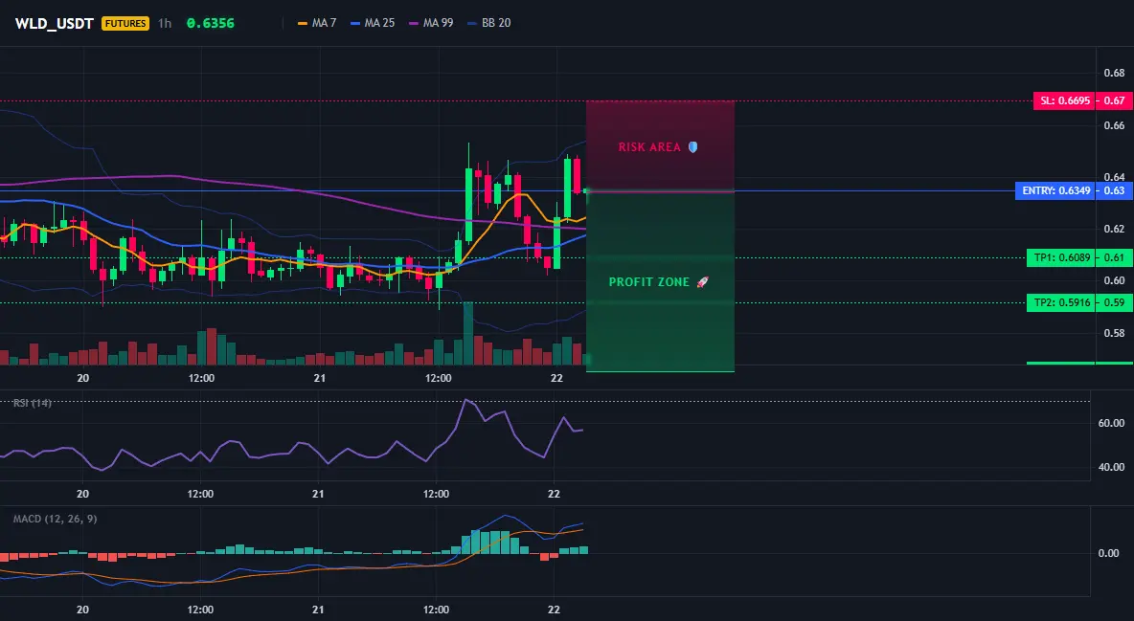Click the 0.62 price axis value
The width and height of the screenshot is (1134, 621).
(x=1115, y=230)
